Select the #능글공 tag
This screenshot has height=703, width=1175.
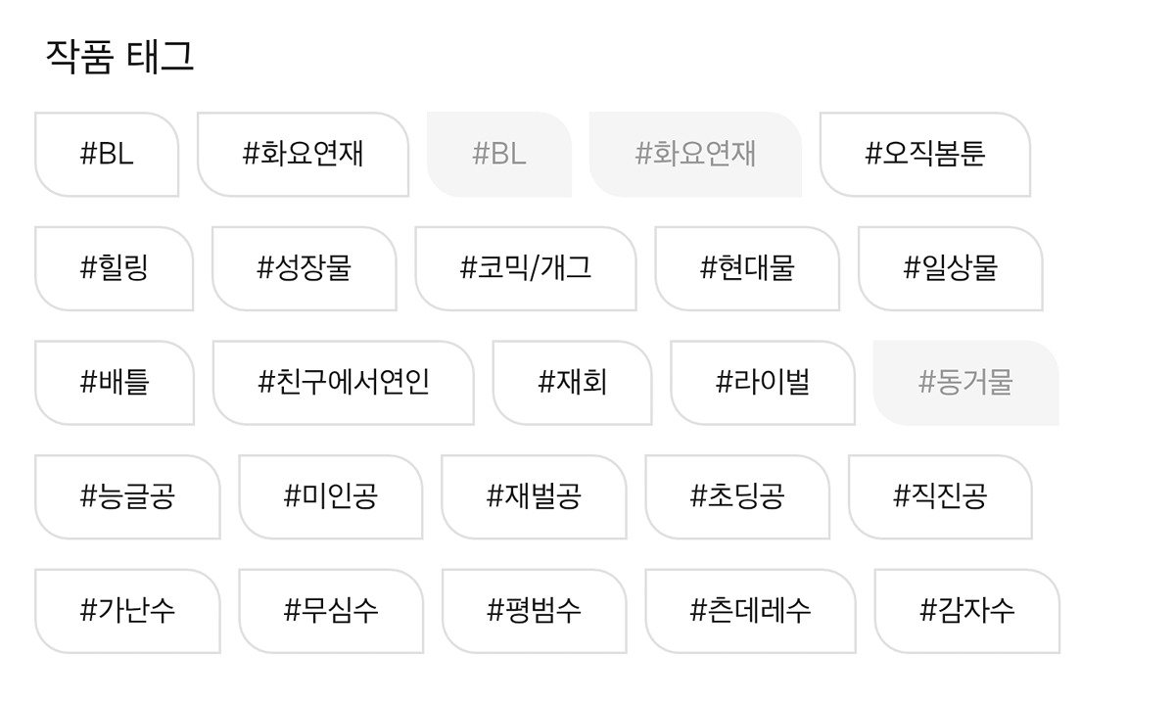pyautogui.click(x=127, y=496)
